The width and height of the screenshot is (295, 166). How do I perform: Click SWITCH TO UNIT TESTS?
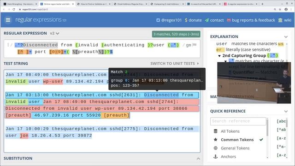pyautogui.click(x=174, y=64)
